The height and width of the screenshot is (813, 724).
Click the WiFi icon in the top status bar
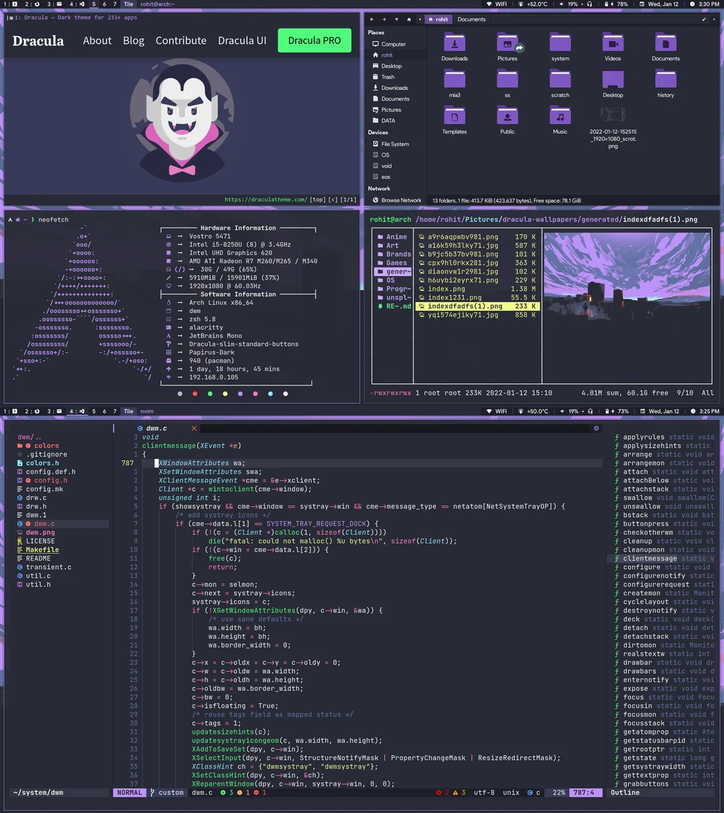[489, 4]
